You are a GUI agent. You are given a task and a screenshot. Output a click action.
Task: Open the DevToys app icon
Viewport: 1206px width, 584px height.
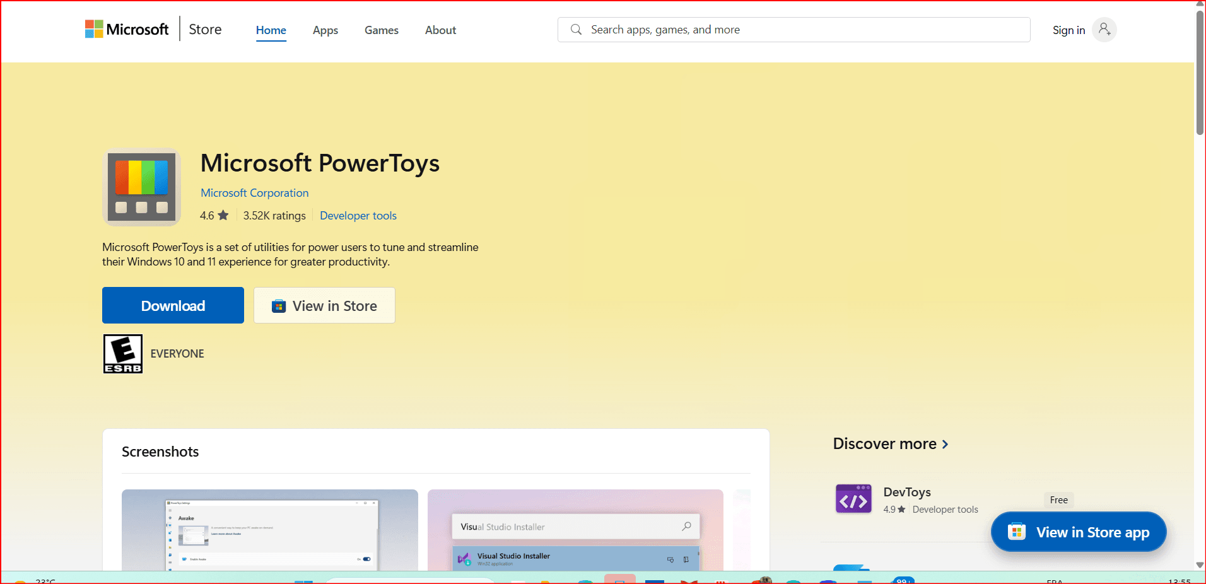pyautogui.click(x=853, y=499)
